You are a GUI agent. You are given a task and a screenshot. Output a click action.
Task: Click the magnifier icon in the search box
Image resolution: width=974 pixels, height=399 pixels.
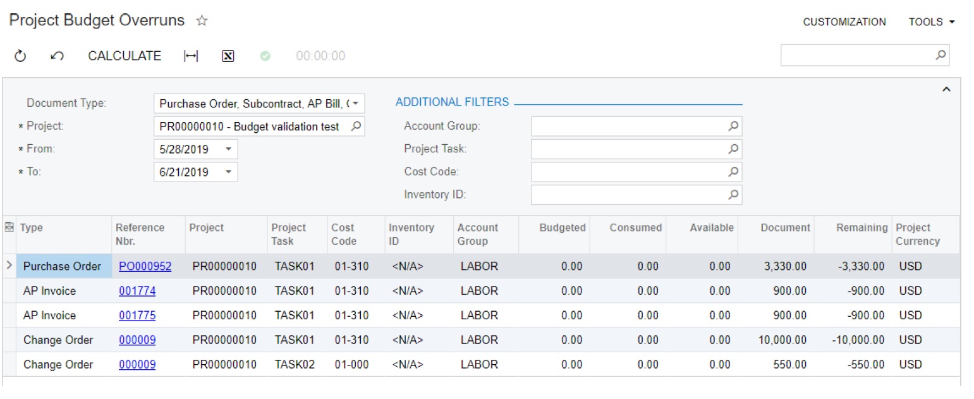click(x=942, y=55)
